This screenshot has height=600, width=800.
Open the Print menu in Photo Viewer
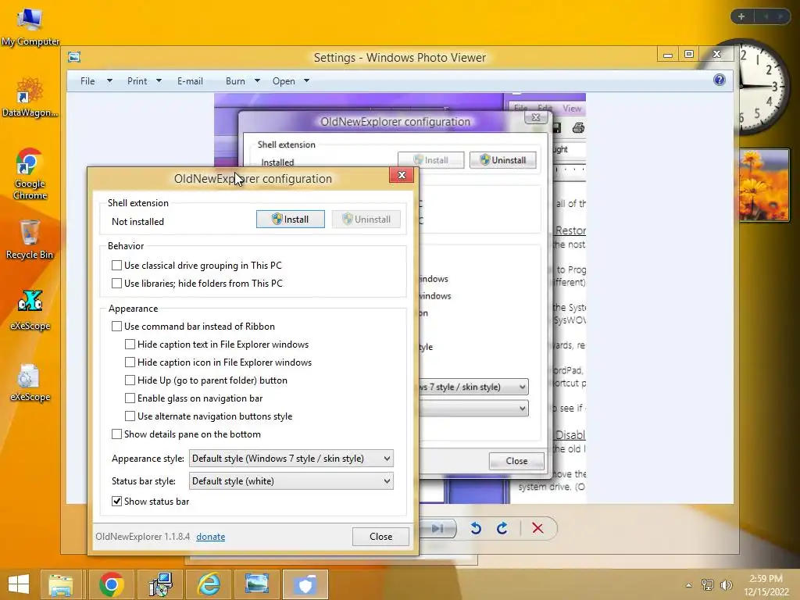coord(137,80)
